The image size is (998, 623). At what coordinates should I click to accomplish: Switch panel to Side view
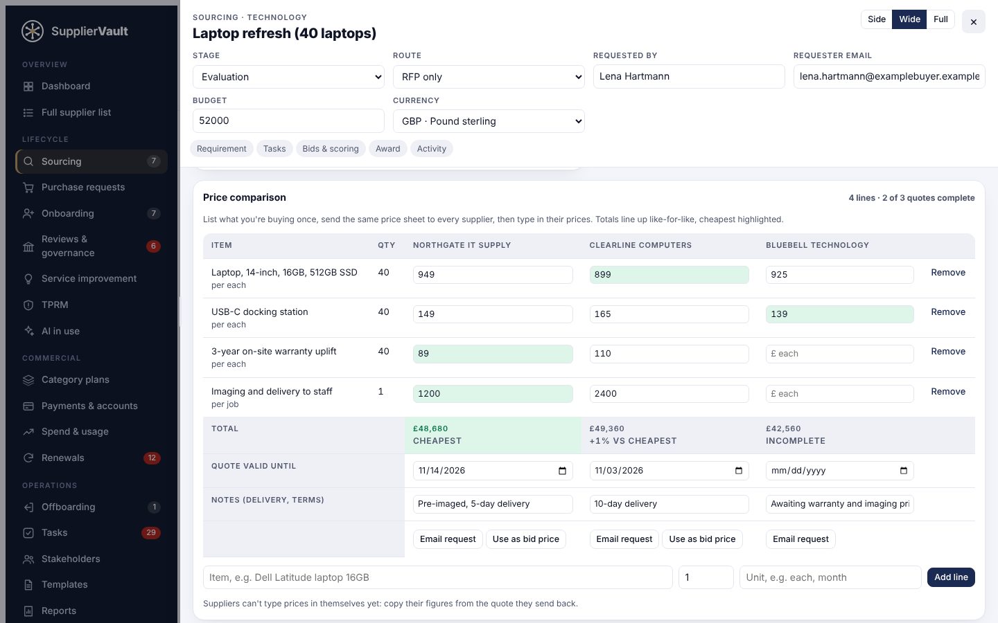(877, 19)
